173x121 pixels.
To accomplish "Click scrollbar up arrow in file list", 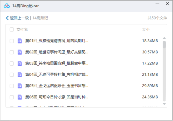I will point(164,38).
